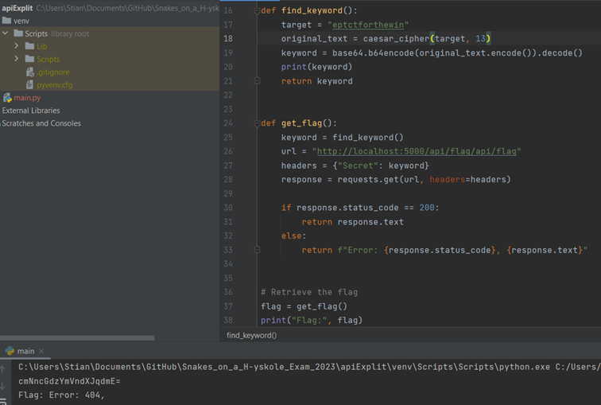Click return keyword on line 21
This screenshot has width=601, height=405.
click(316, 81)
